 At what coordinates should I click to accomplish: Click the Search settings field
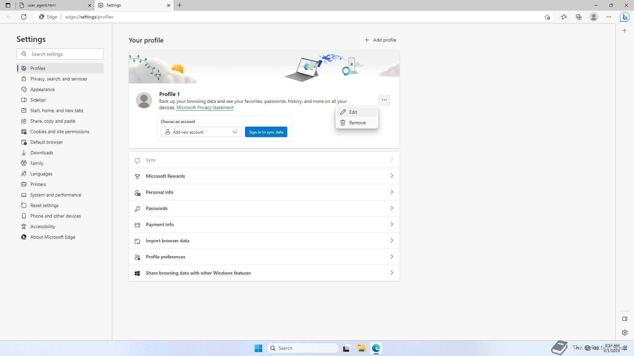(x=60, y=54)
